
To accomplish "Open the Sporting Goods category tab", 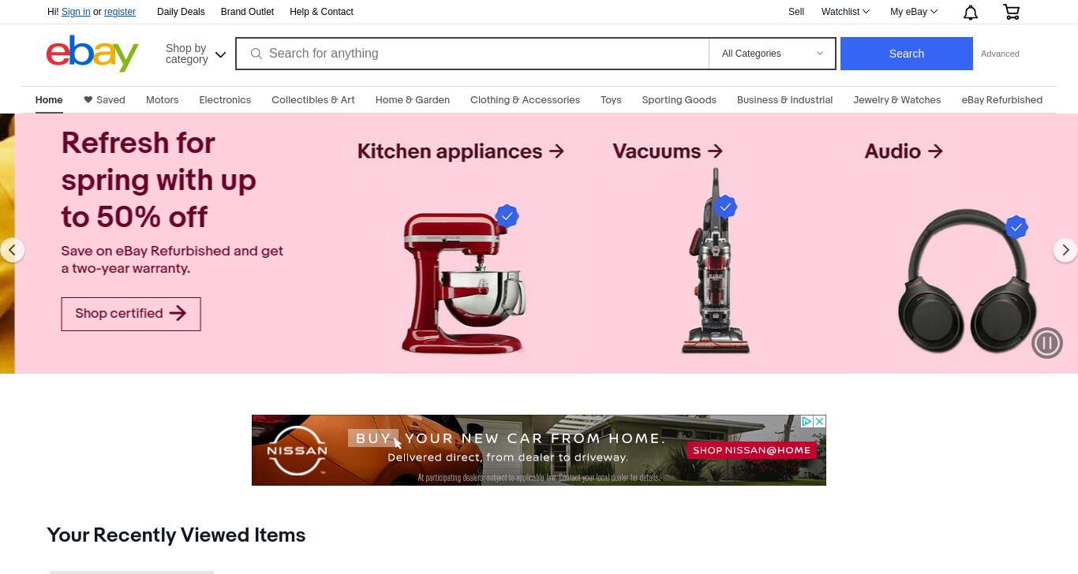I will (679, 100).
